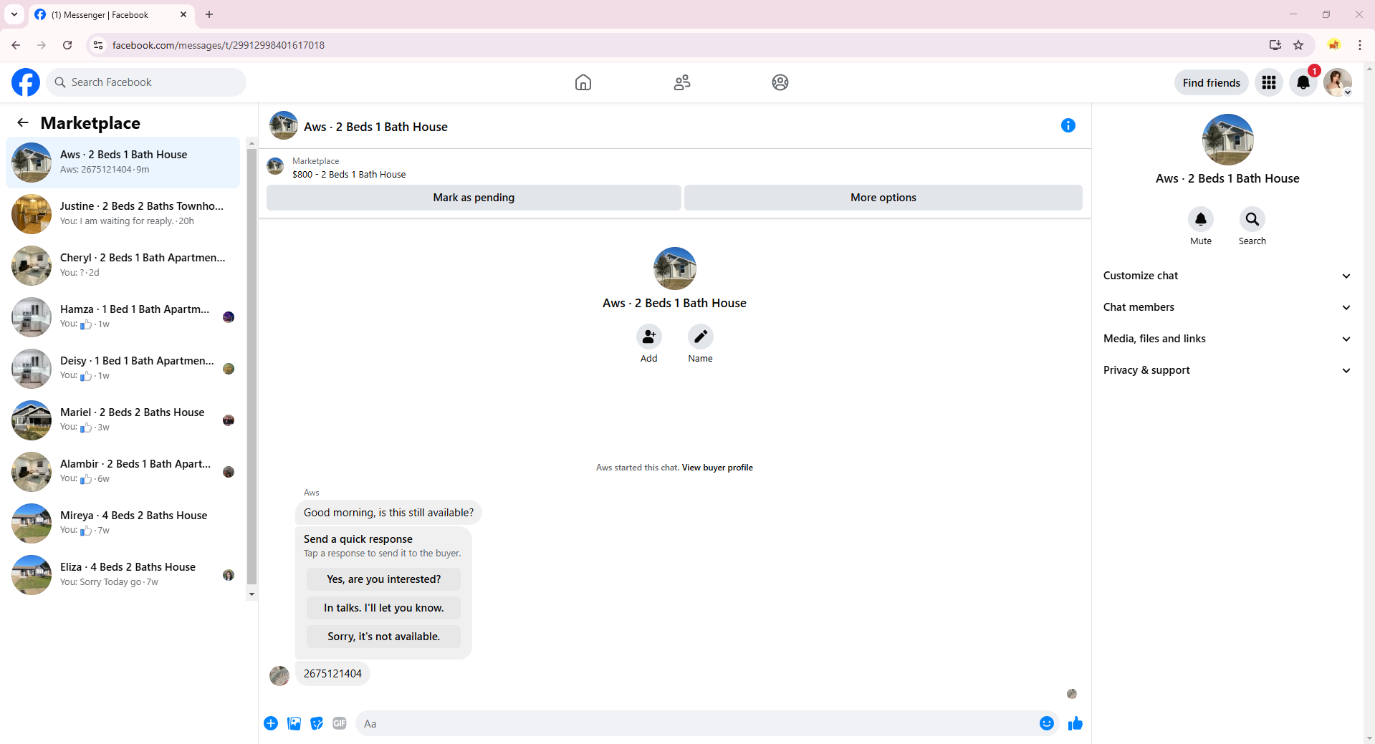Click the message 'Good morning, is this still available?'

tap(388, 513)
